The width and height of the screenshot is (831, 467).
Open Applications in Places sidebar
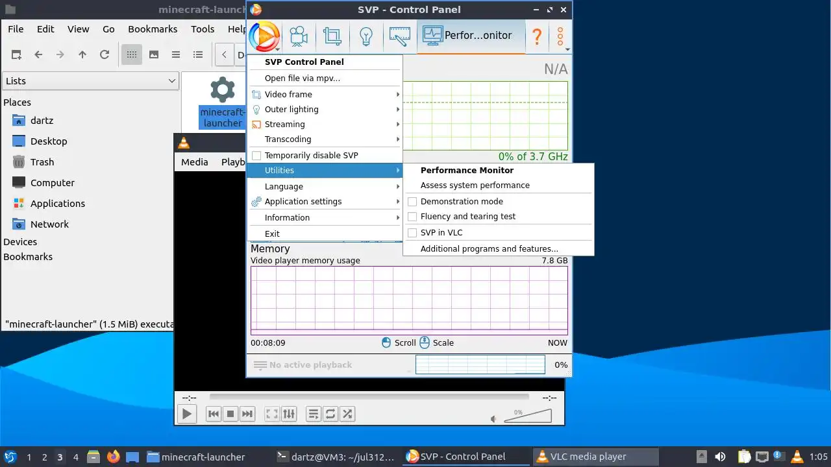[x=58, y=204]
